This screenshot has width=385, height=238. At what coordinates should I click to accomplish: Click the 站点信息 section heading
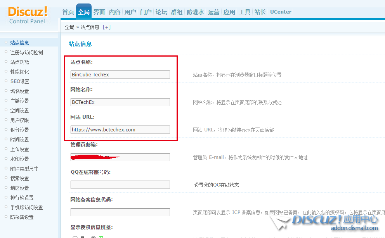[x=80, y=44]
